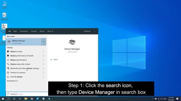Open Notification Center icon in taskbar
Viewport: 181px width, 101px height.
click(x=177, y=99)
